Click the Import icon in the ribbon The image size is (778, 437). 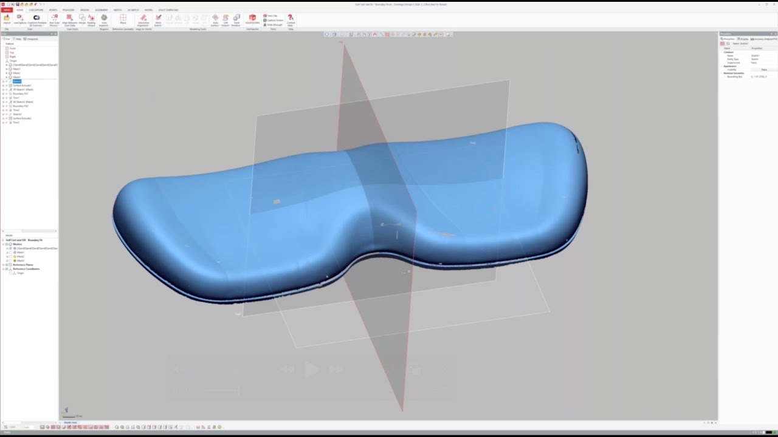7,20
